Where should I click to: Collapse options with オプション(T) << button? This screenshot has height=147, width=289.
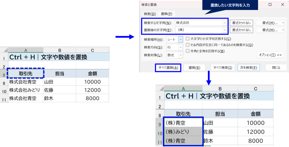(270, 55)
